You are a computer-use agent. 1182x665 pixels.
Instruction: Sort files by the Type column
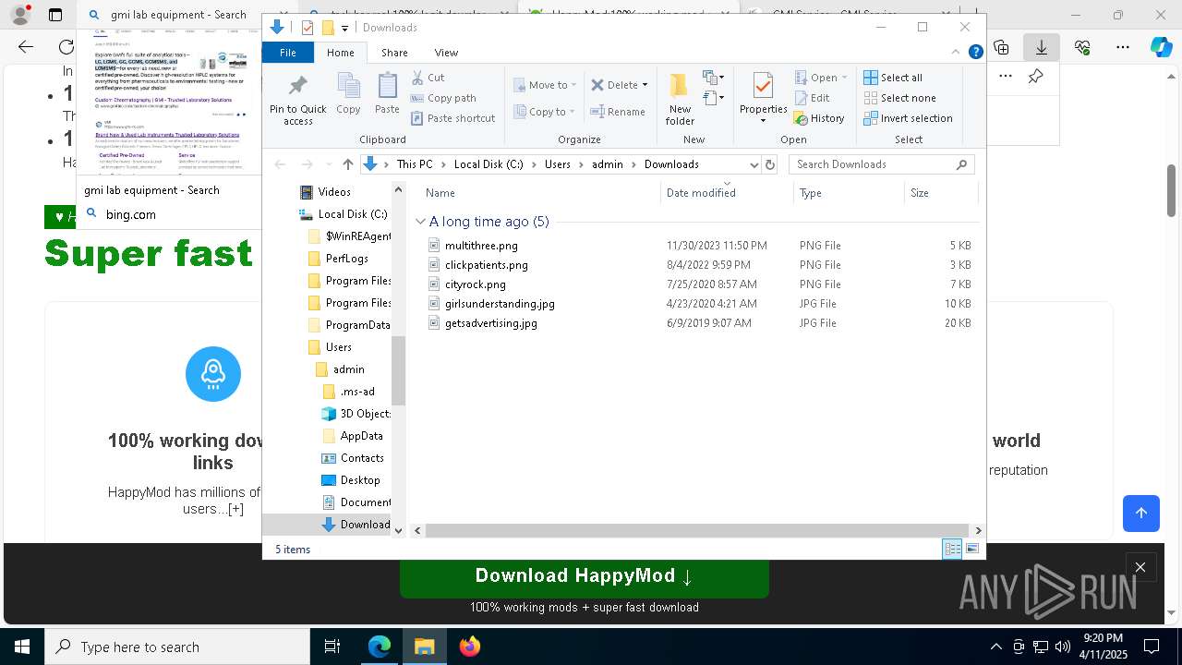coord(848,192)
